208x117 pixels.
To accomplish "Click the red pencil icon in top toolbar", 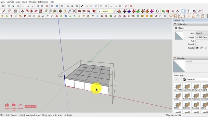I will pos(126,6).
